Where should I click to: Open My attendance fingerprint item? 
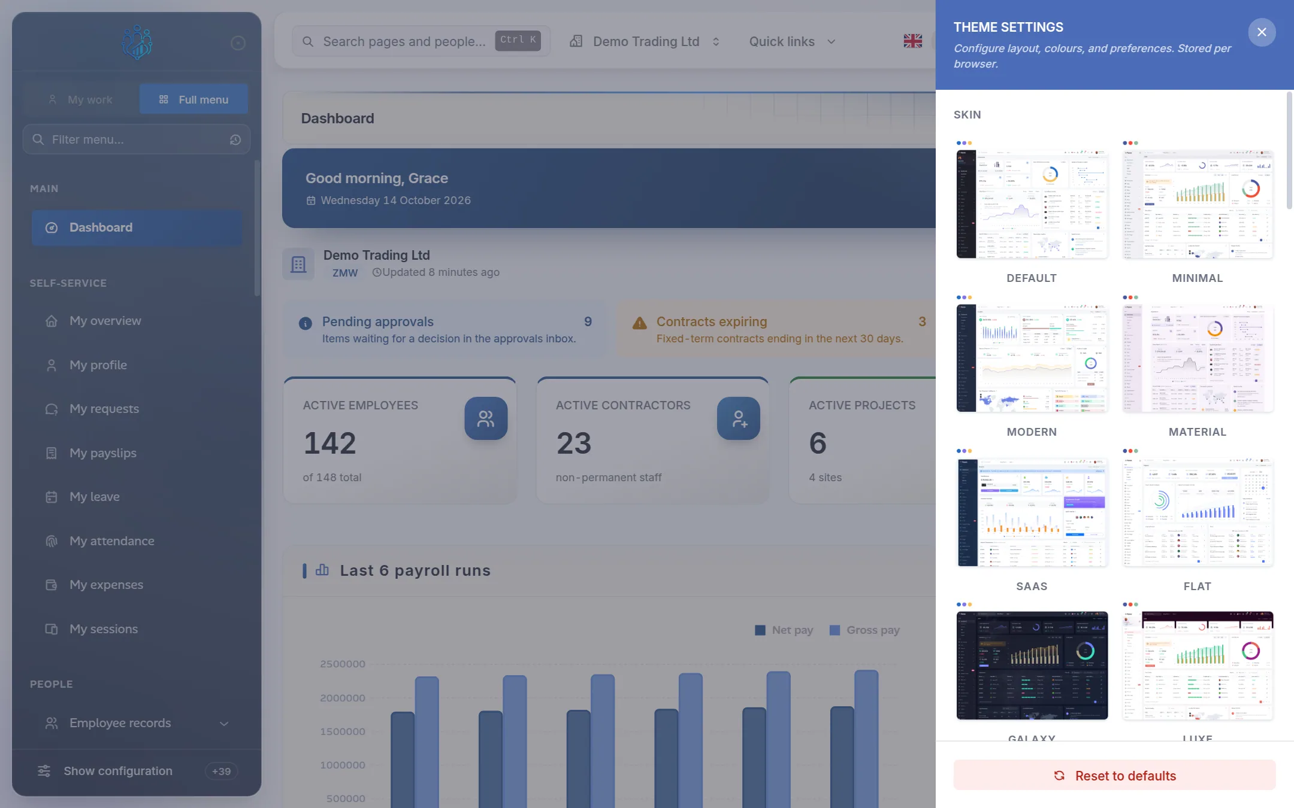coord(137,541)
